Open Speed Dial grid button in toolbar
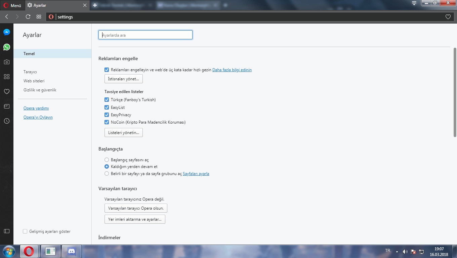The width and height of the screenshot is (457, 258). pyautogui.click(x=39, y=17)
